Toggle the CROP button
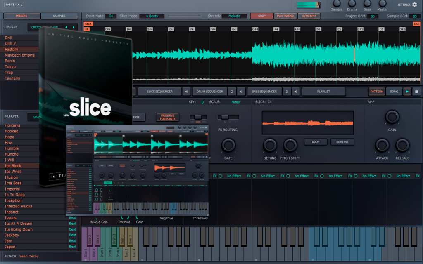The height and width of the screenshot is (264, 423). (261, 16)
